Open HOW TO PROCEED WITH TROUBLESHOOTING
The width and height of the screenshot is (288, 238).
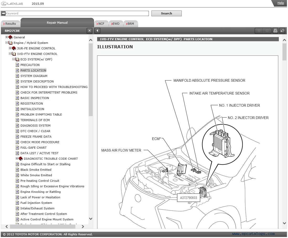54,87
